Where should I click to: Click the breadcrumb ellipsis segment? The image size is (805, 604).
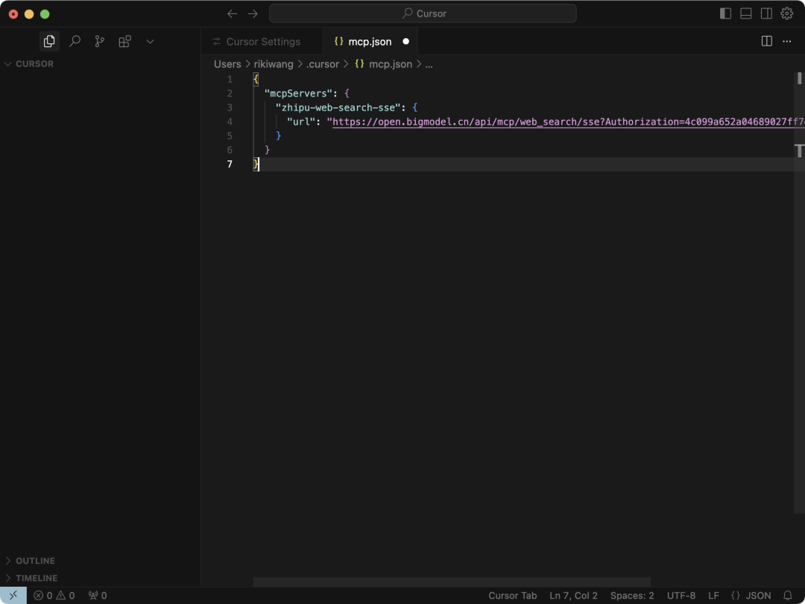[429, 64]
